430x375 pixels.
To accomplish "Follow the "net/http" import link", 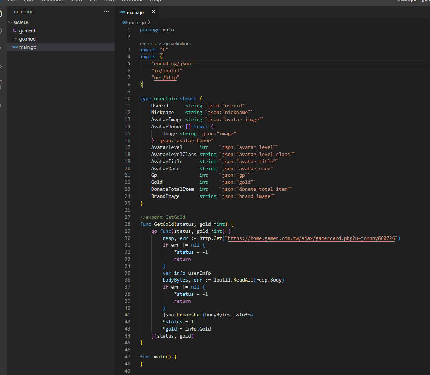I will point(165,78).
